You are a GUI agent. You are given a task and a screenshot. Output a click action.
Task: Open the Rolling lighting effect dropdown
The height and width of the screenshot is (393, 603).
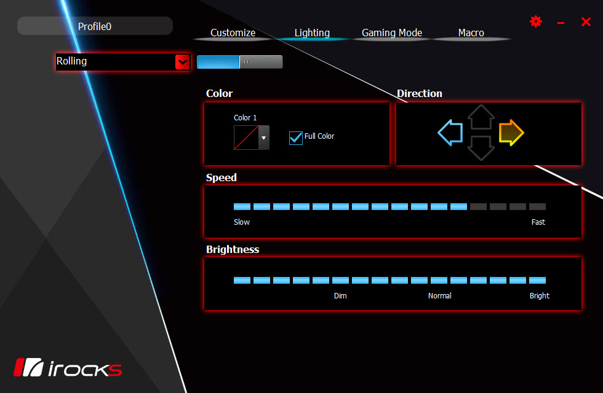click(182, 62)
